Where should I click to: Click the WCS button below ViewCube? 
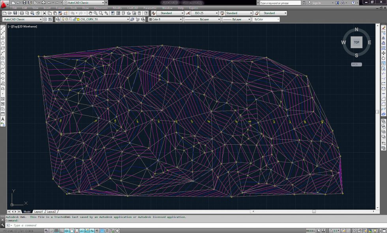coord(357,64)
